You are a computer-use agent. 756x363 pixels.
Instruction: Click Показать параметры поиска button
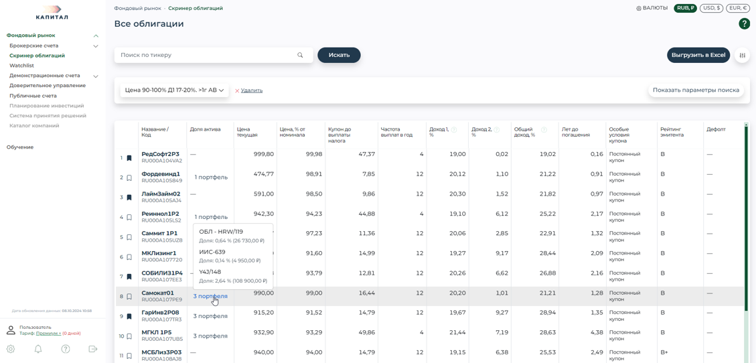pos(696,90)
